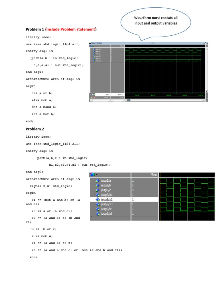Click the /asg2/x2 signal icon

(x=98, y=199)
